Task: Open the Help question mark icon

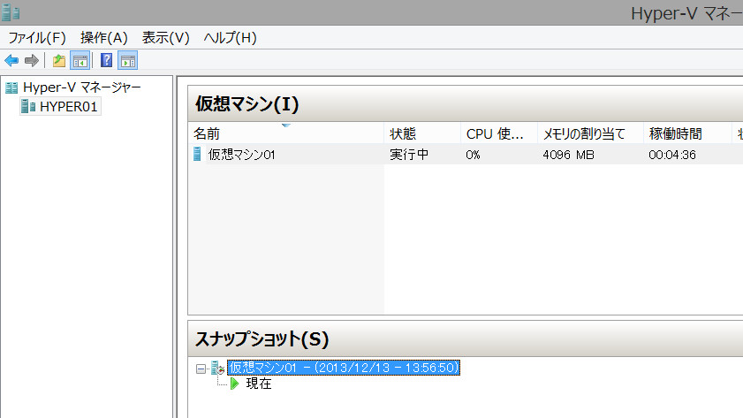Action: (x=107, y=60)
